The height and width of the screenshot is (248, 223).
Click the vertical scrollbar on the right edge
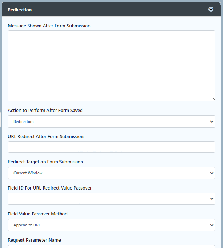222,92
